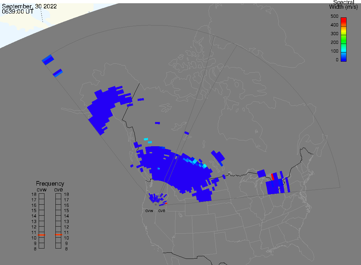The height and width of the screenshot is (265, 361).
Task: Click the 18 label left of the cvw bar
Action: coord(34,194)
